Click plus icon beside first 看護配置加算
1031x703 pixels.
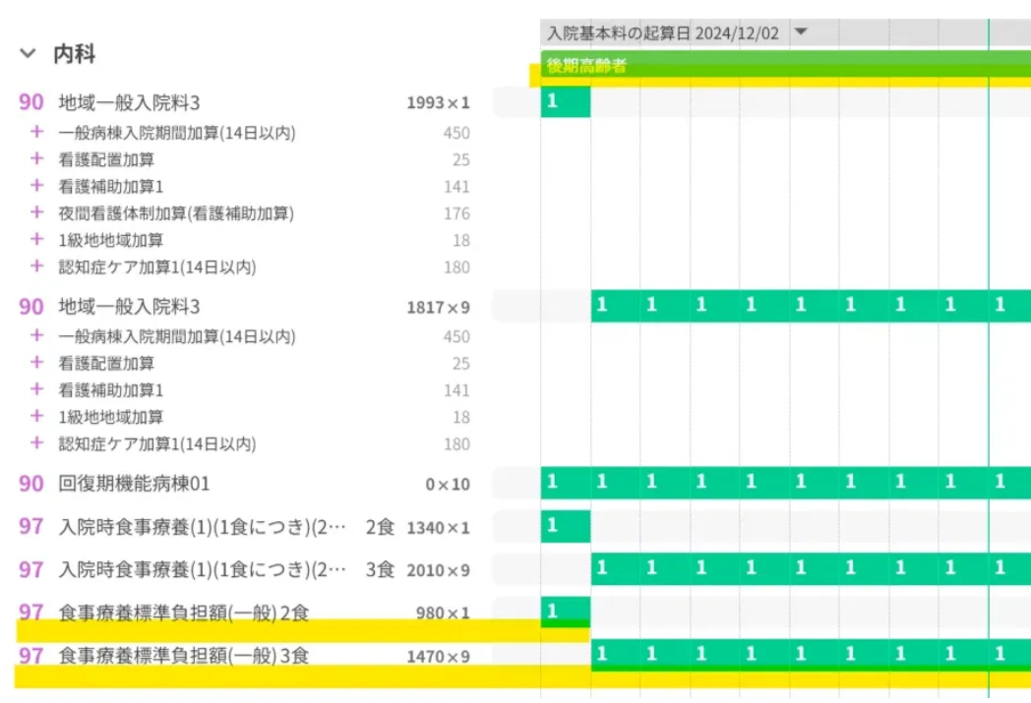coord(36,159)
